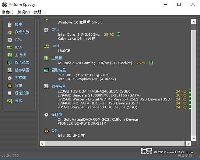Image resolution: width=200 pixels, height=160 pixels.
Task: Click version number v1.31.732
Action: click(x=10, y=156)
